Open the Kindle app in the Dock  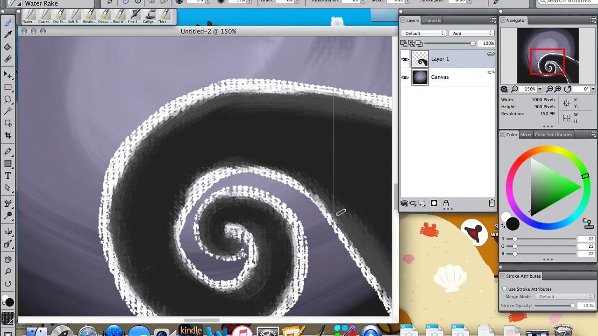click(191, 330)
